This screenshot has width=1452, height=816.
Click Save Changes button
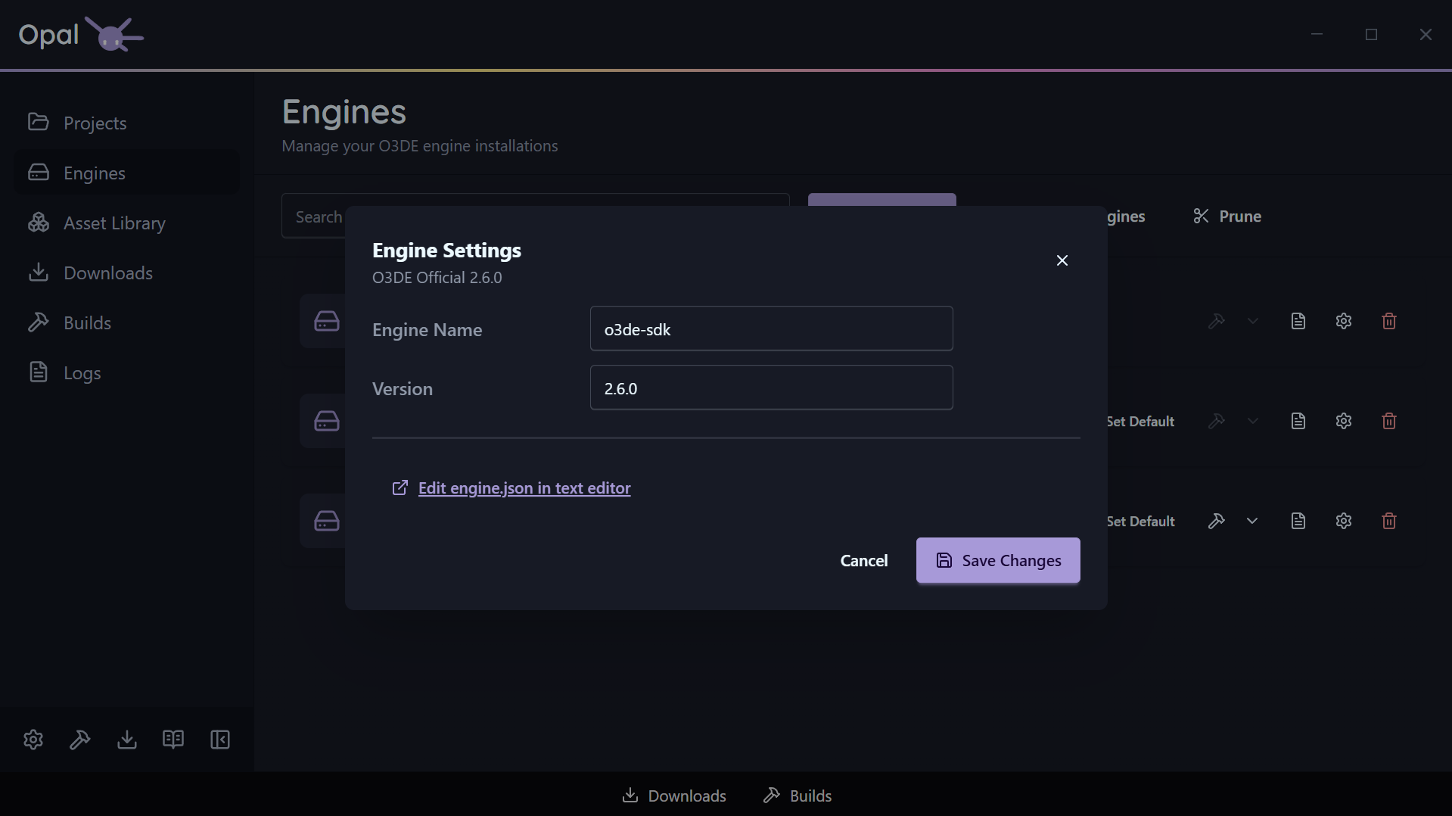[998, 560]
